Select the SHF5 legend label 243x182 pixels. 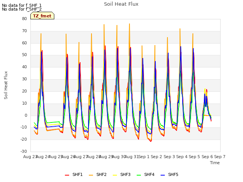click(x=173, y=174)
